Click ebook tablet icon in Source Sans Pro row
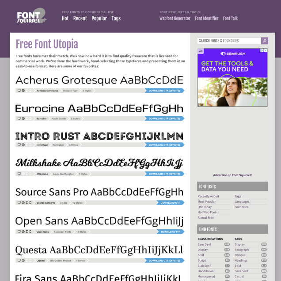Viewport: 281px width, 281px height. coord(27,202)
